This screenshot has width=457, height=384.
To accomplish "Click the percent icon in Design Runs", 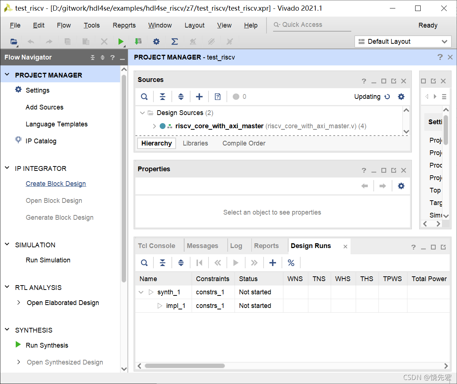I will coord(291,263).
